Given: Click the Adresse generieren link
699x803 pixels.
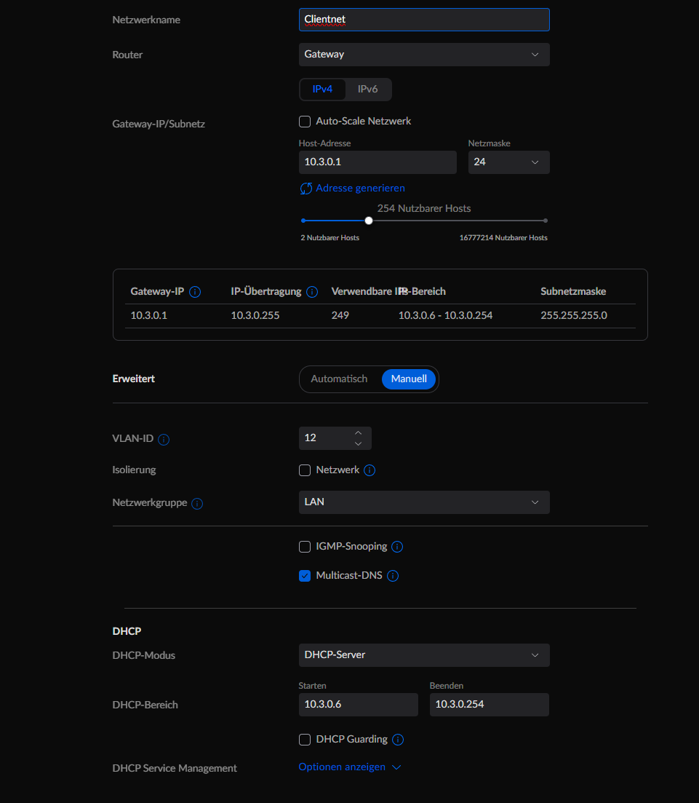Looking at the screenshot, I should click(360, 188).
